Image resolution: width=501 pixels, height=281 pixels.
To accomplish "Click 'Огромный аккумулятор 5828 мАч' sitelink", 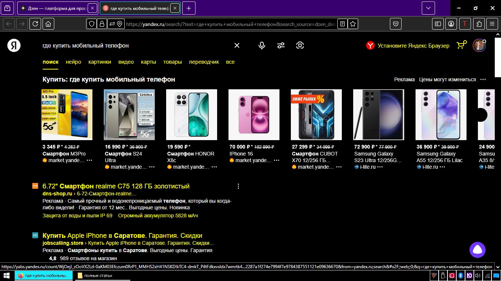I will pos(158,216).
